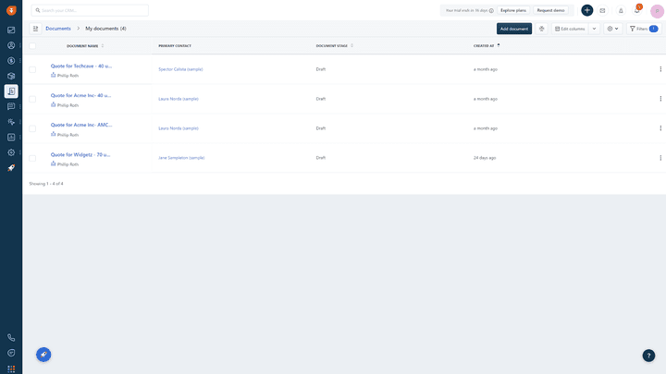Viewport: 666px width, 374px height.
Task: Tick the checkbox for Quote for Widgetz
Action: pos(32,158)
